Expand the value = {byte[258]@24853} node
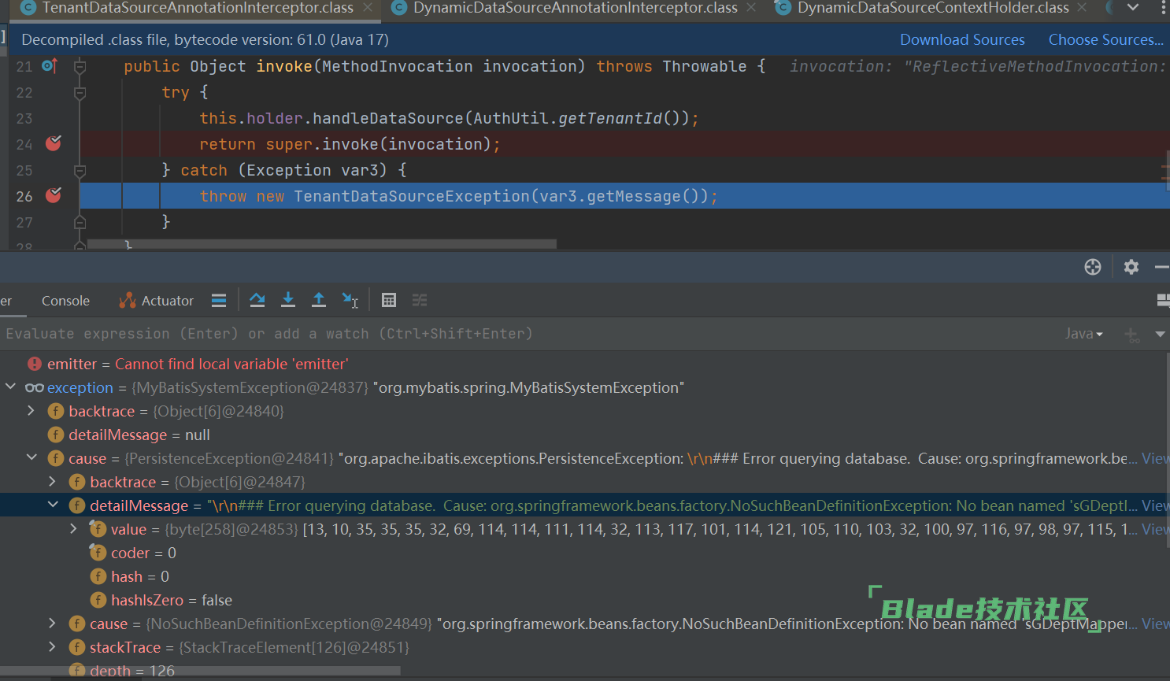Viewport: 1170px width, 681px height. click(x=74, y=528)
